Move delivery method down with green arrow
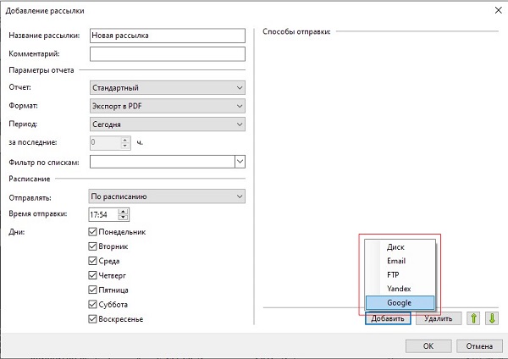The height and width of the screenshot is (359, 508). tap(492, 318)
